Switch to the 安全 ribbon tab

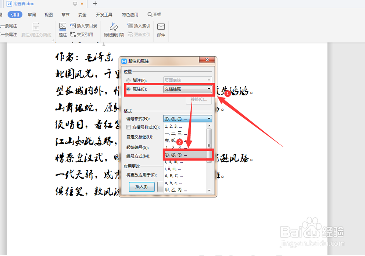click(82, 15)
